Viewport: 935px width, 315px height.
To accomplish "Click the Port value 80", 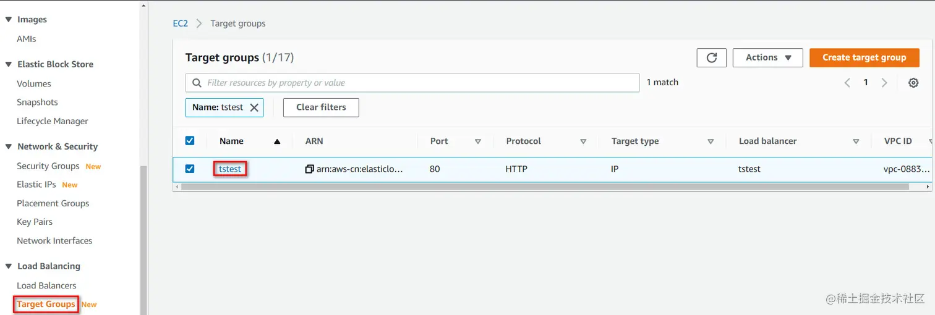I will click(435, 169).
